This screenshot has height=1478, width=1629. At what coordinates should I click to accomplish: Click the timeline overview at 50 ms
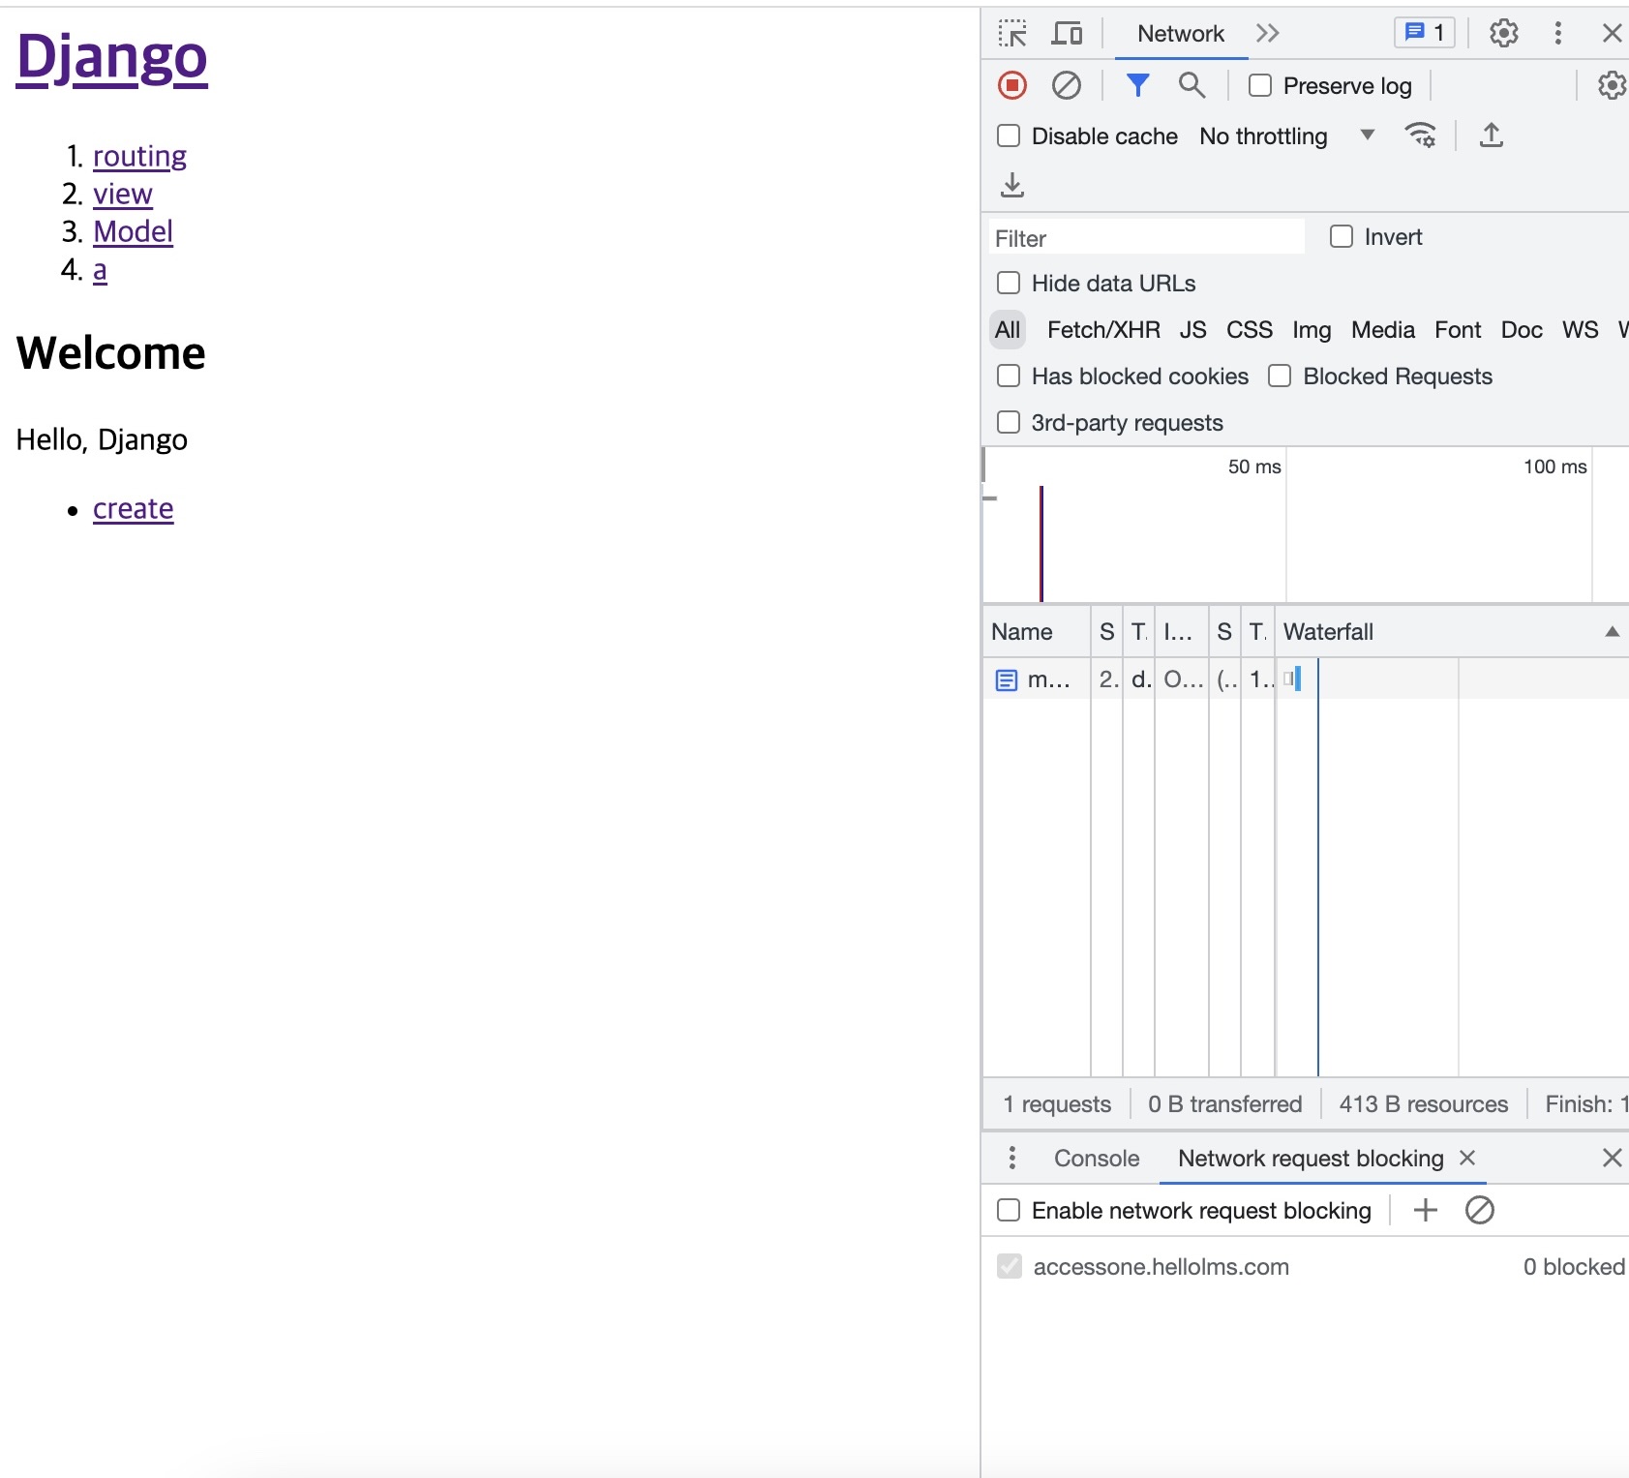pos(1254,467)
